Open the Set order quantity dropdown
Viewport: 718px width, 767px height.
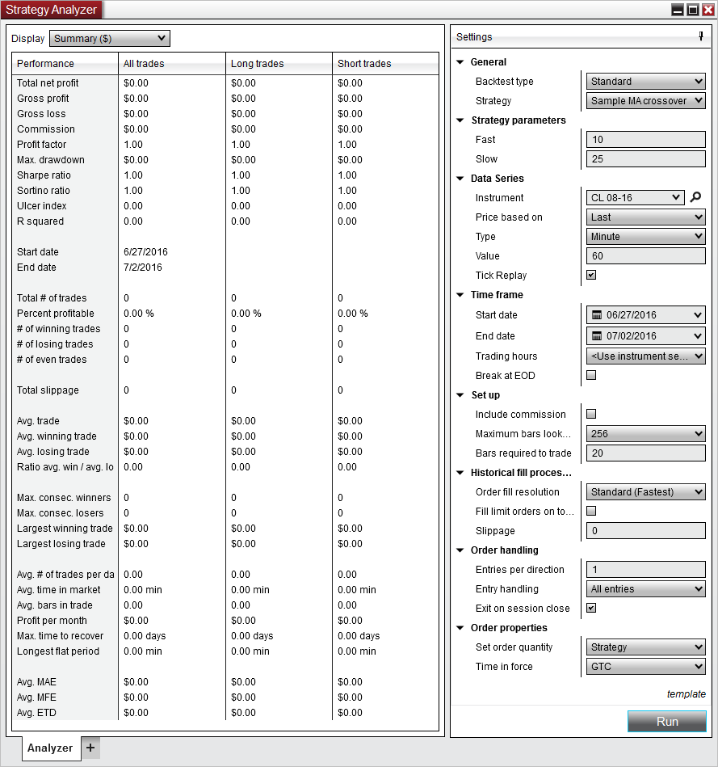(x=645, y=647)
